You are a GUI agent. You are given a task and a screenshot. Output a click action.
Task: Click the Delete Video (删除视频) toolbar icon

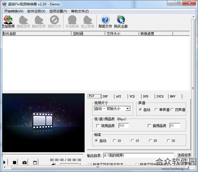pos(39,21)
